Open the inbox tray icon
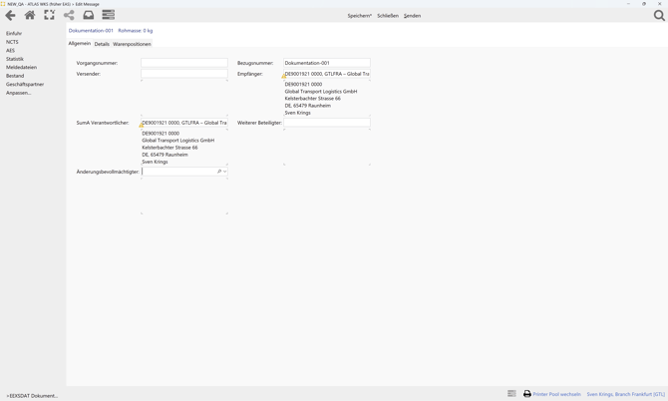This screenshot has width=668, height=401. click(88, 15)
